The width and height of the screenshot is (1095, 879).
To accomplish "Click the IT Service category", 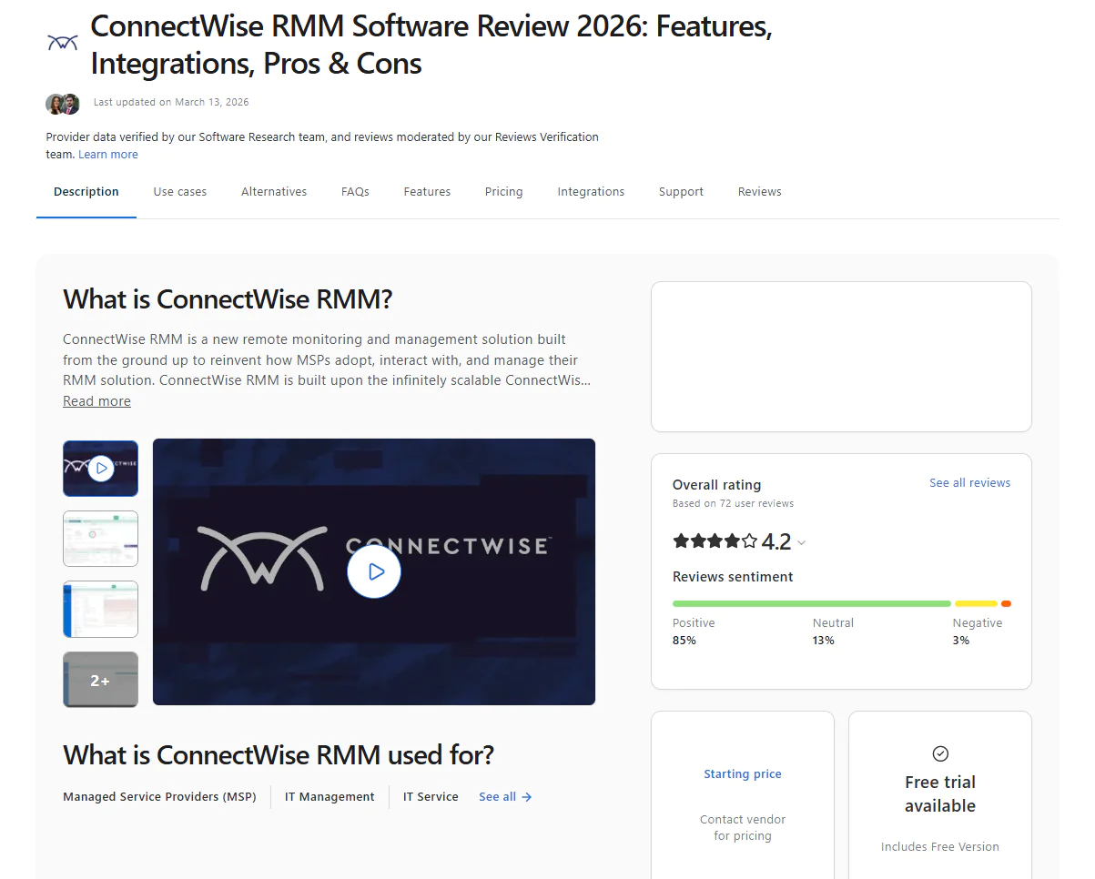I will [x=431, y=797].
